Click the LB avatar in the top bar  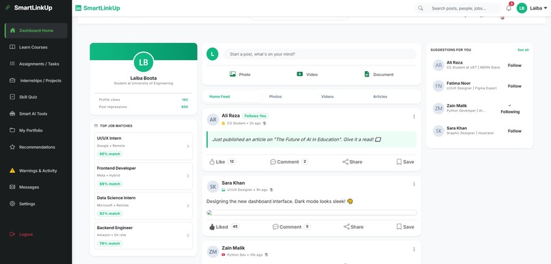coord(522,8)
